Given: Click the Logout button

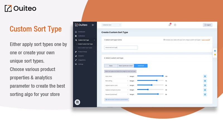Looking at the screenshot, I should coord(208,25).
